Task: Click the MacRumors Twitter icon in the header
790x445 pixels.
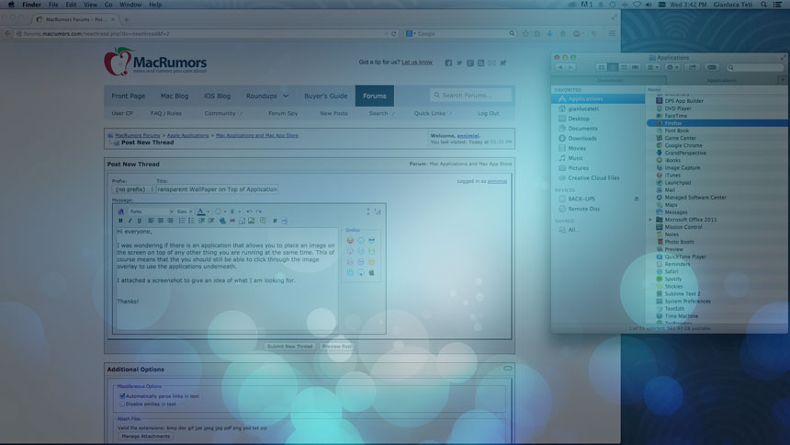Action: (x=459, y=63)
